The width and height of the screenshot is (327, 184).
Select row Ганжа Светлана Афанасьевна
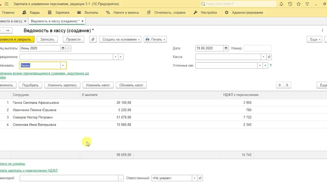[163, 103]
